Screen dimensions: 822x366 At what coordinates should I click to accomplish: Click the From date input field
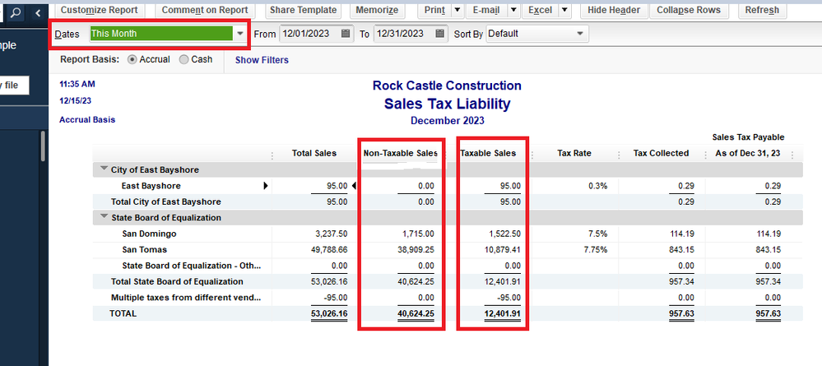pyautogui.click(x=309, y=34)
